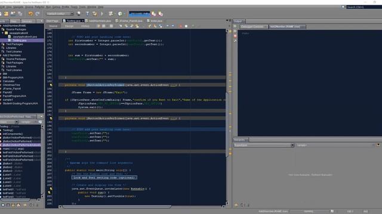Toggle the grid-shaped filter button in Navigator bottom bar
The height and width of the screenshot is (214, 382).
[x=32, y=205]
